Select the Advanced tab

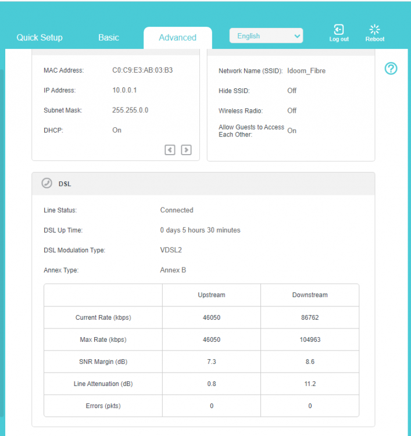(x=177, y=37)
